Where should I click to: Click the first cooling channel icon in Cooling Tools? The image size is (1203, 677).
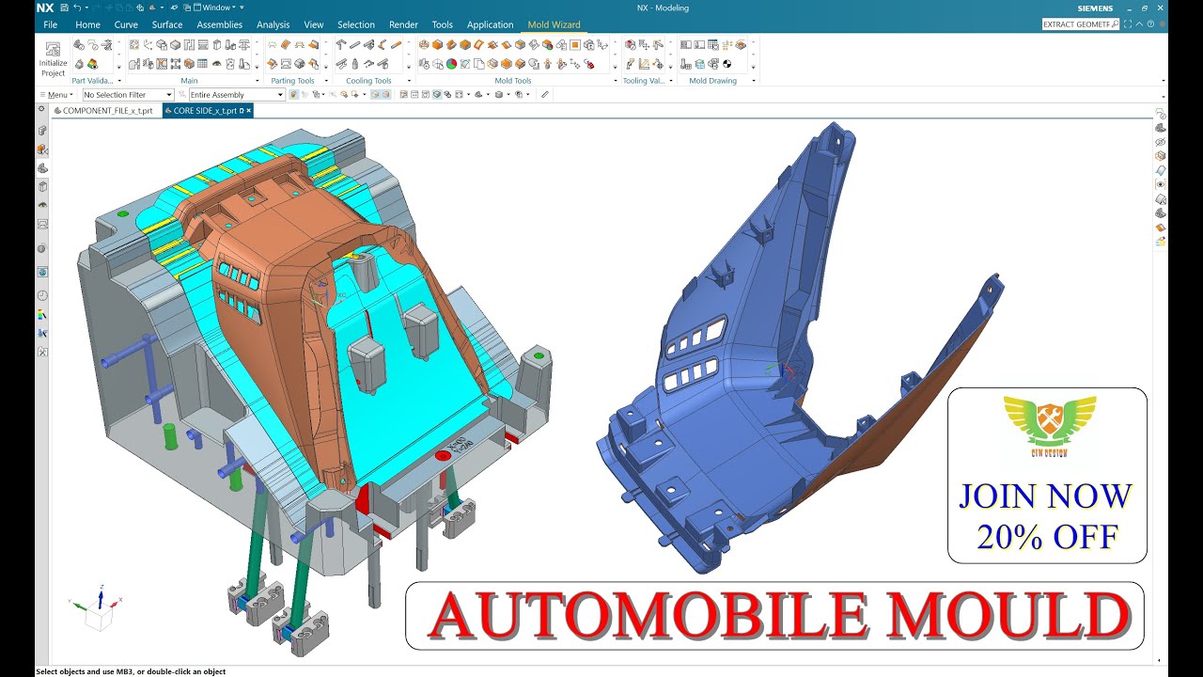tap(339, 45)
